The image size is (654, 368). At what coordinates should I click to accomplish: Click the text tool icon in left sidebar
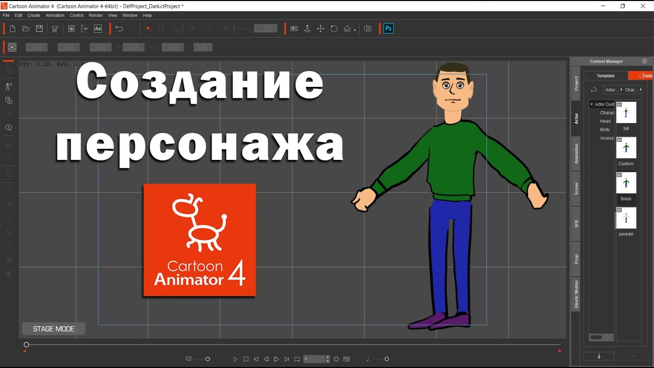tap(8, 127)
